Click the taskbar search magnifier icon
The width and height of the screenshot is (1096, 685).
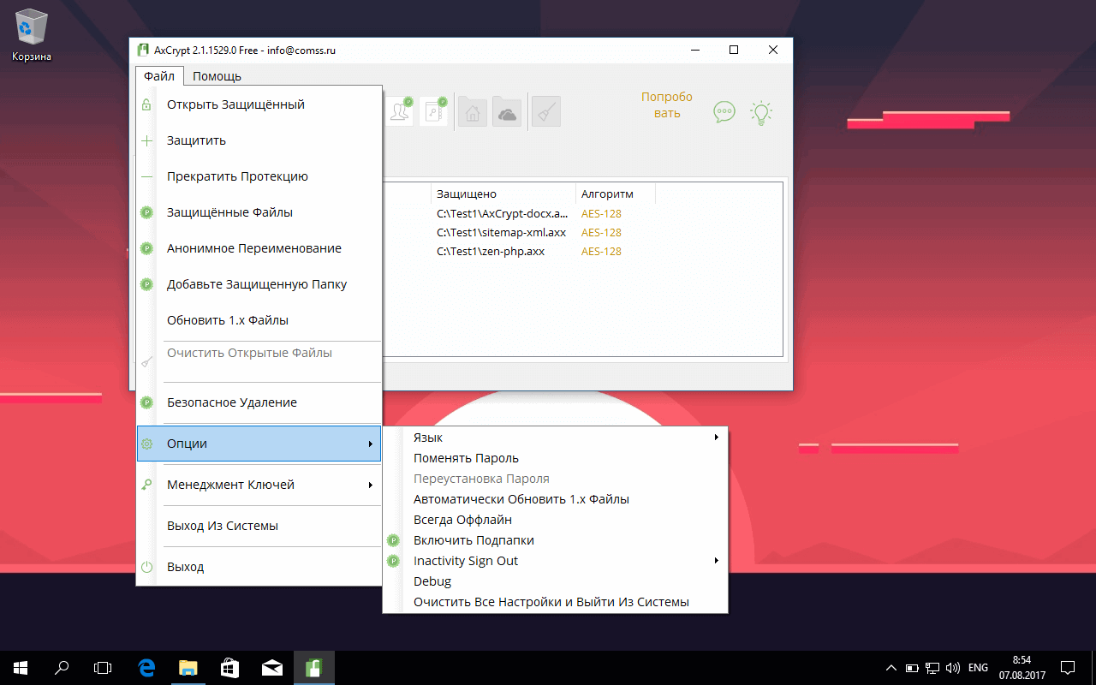(x=62, y=667)
